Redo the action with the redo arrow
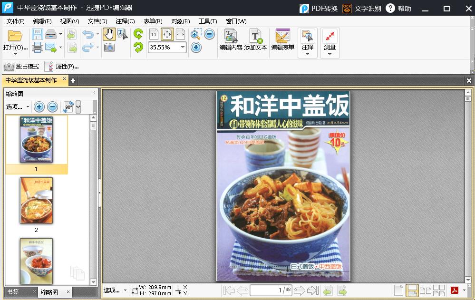 88,48
